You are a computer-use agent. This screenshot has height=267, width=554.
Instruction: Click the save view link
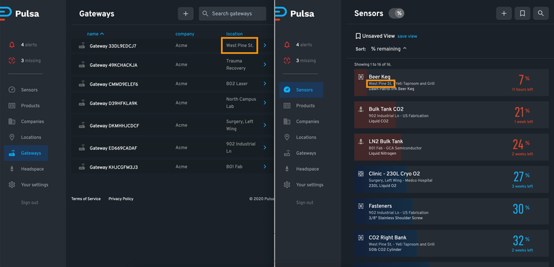407,37
